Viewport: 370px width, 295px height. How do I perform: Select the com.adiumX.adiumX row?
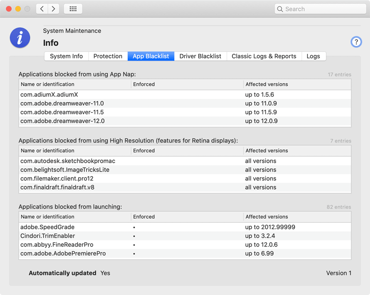coord(185,95)
